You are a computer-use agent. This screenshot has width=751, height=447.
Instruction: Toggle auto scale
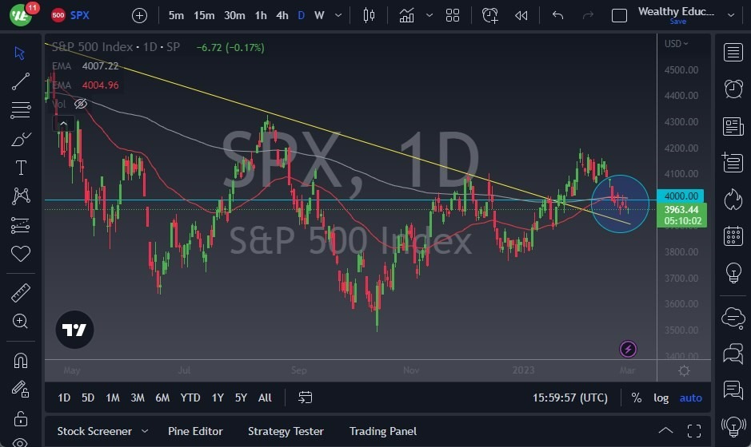pyautogui.click(x=691, y=398)
